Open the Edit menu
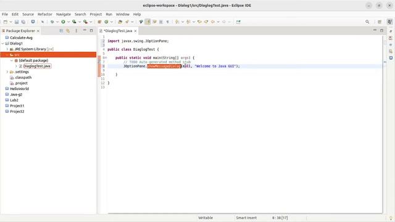This screenshot has width=395, height=222. pyautogui.click(x=15, y=14)
